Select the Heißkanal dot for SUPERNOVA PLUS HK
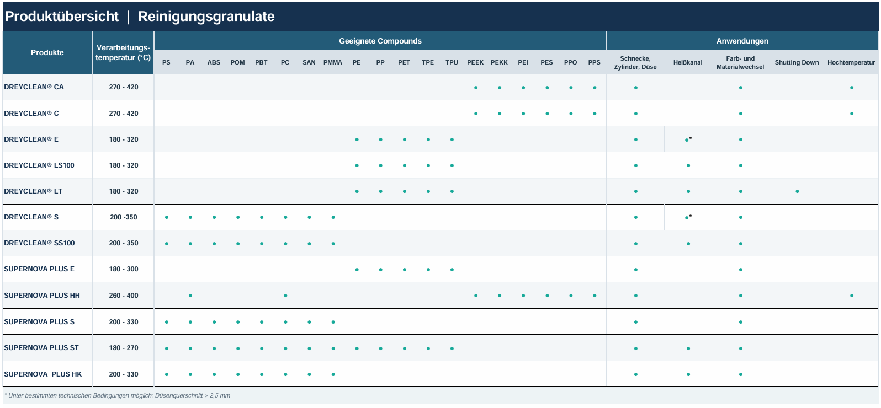 point(688,374)
